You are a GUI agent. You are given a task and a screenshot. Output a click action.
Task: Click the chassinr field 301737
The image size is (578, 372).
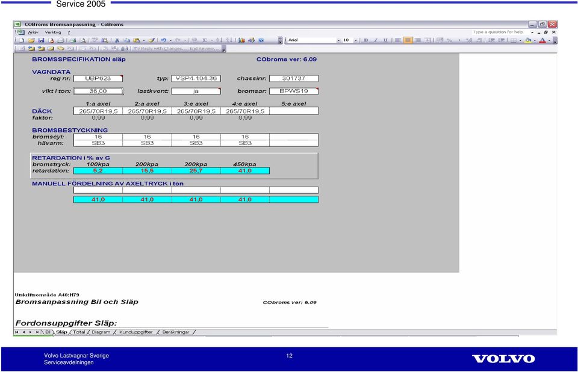tap(294, 78)
